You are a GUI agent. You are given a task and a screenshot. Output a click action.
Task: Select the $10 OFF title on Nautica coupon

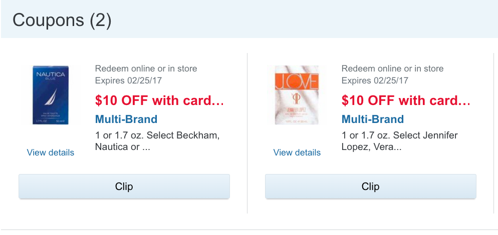click(159, 100)
